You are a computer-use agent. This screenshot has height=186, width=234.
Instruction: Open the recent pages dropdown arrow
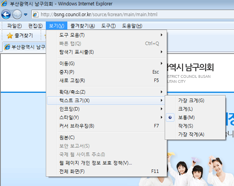(x=25, y=15)
